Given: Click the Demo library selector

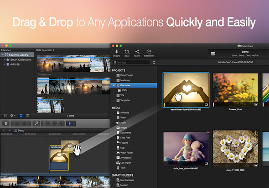Looking at the screenshot, I should click(x=238, y=54).
